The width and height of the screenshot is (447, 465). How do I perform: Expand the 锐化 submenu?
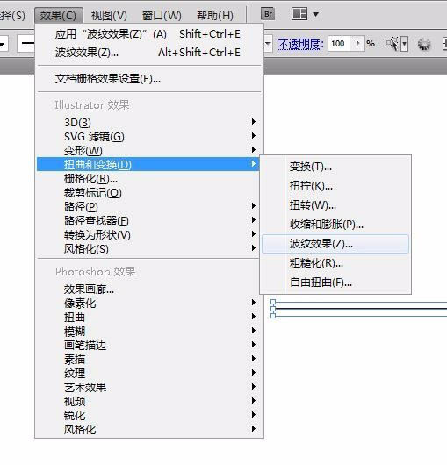pyautogui.click(x=149, y=415)
